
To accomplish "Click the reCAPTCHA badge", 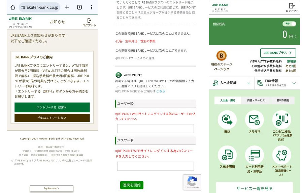I will [x=192, y=182].
